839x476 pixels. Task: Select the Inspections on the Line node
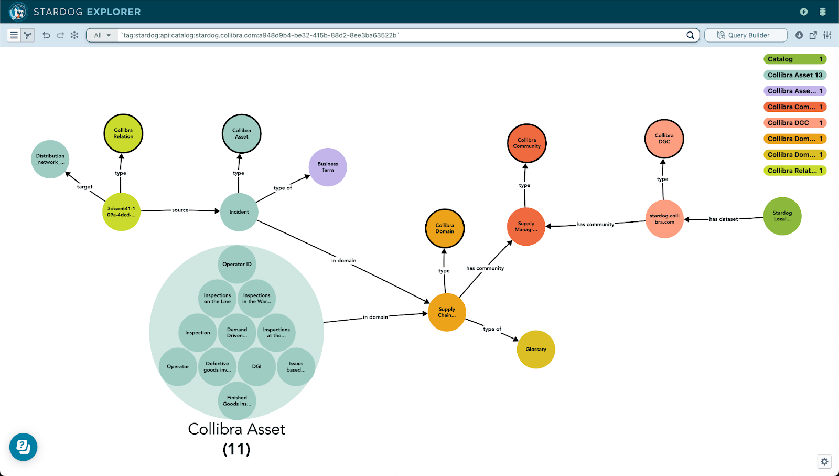coord(217,299)
